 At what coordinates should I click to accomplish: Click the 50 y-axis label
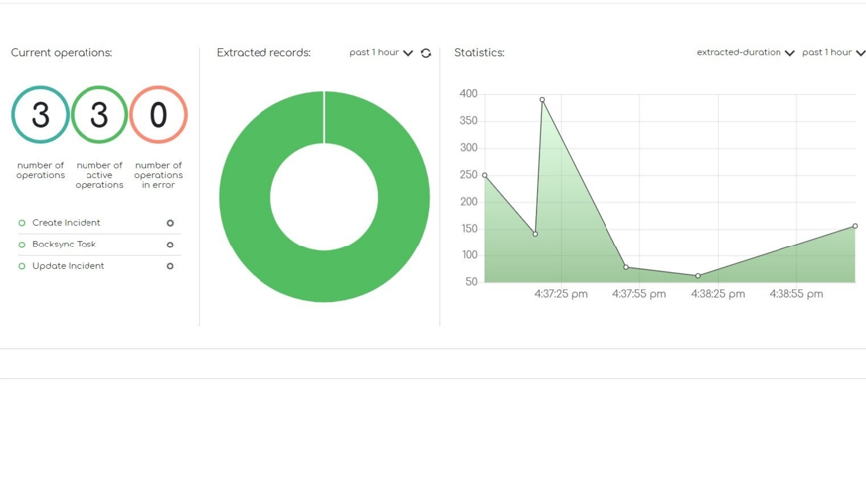click(x=471, y=282)
